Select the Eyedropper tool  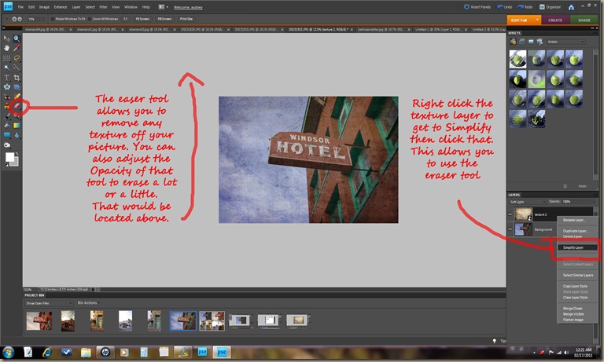(x=17, y=48)
